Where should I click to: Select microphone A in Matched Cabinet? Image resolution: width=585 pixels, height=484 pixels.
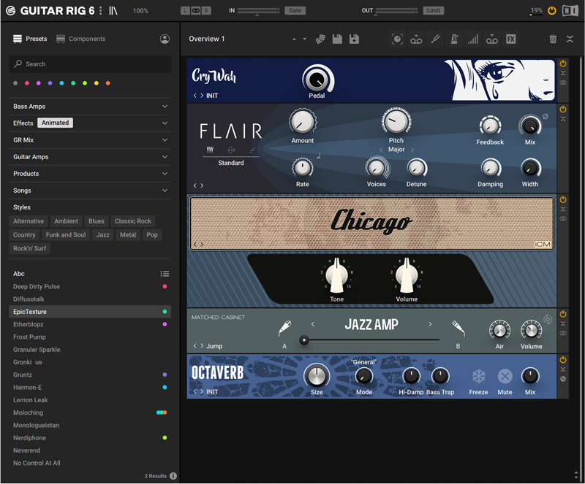[284, 329]
